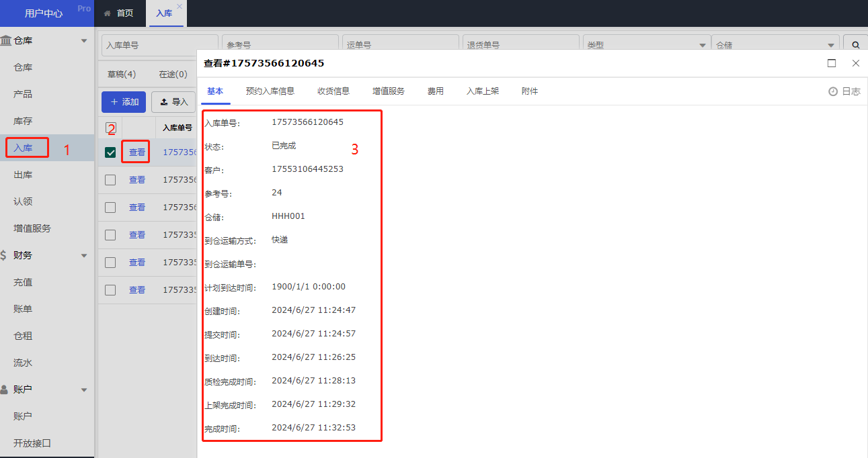
Task: Open 开放接口 in the sidebar
Action: (32, 443)
